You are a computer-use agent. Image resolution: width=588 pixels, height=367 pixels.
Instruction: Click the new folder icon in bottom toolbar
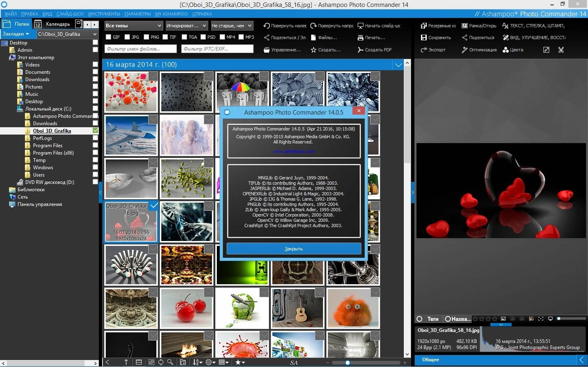[183, 362]
